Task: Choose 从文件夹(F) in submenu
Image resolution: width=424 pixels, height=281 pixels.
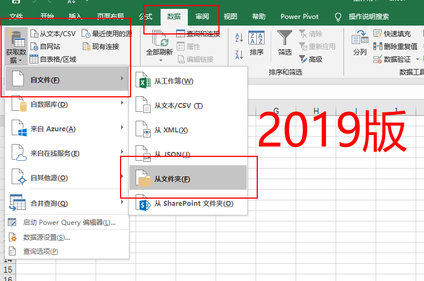Action: click(188, 178)
